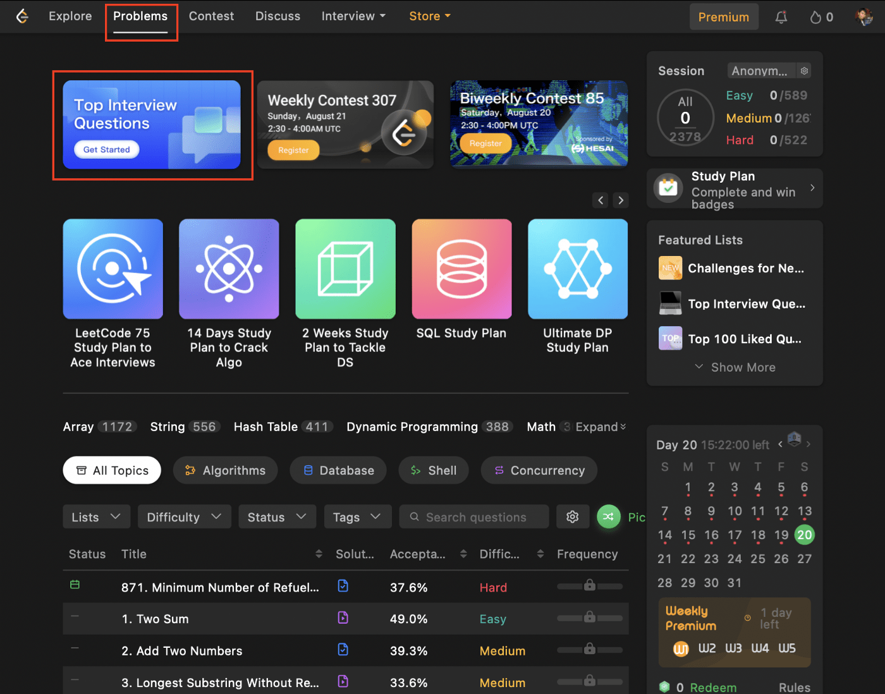The height and width of the screenshot is (694, 885).
Task: Open the Interview menu
Action: [x=353, y=16]
